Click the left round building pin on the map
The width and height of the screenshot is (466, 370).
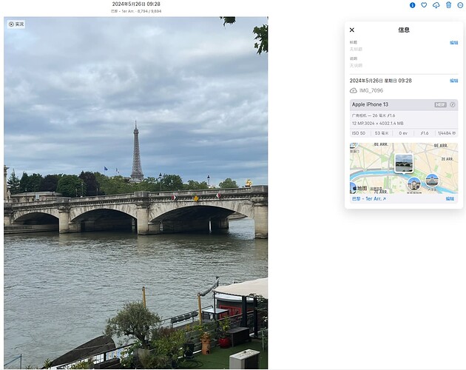tap(414, 184)
